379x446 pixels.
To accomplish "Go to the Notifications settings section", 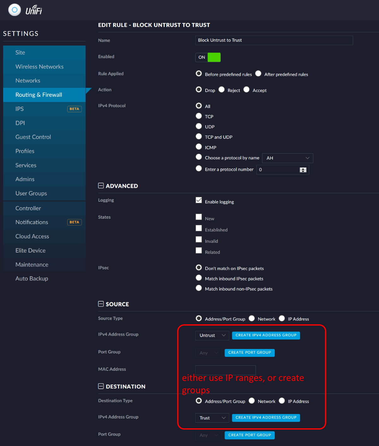I will click(32, 222).
